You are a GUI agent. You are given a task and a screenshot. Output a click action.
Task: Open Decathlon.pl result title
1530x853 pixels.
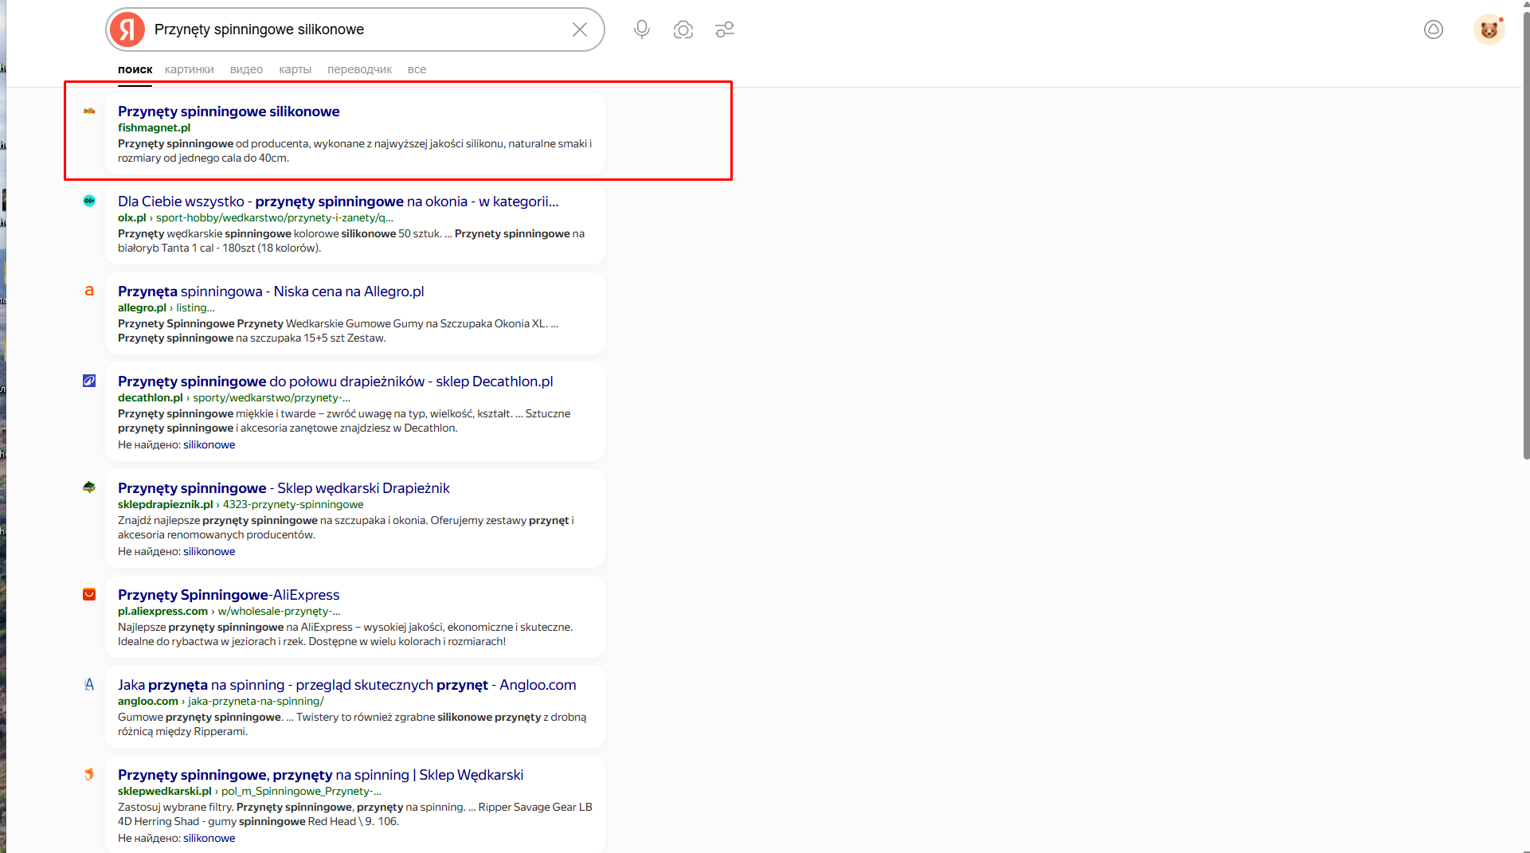click(335, 382)
